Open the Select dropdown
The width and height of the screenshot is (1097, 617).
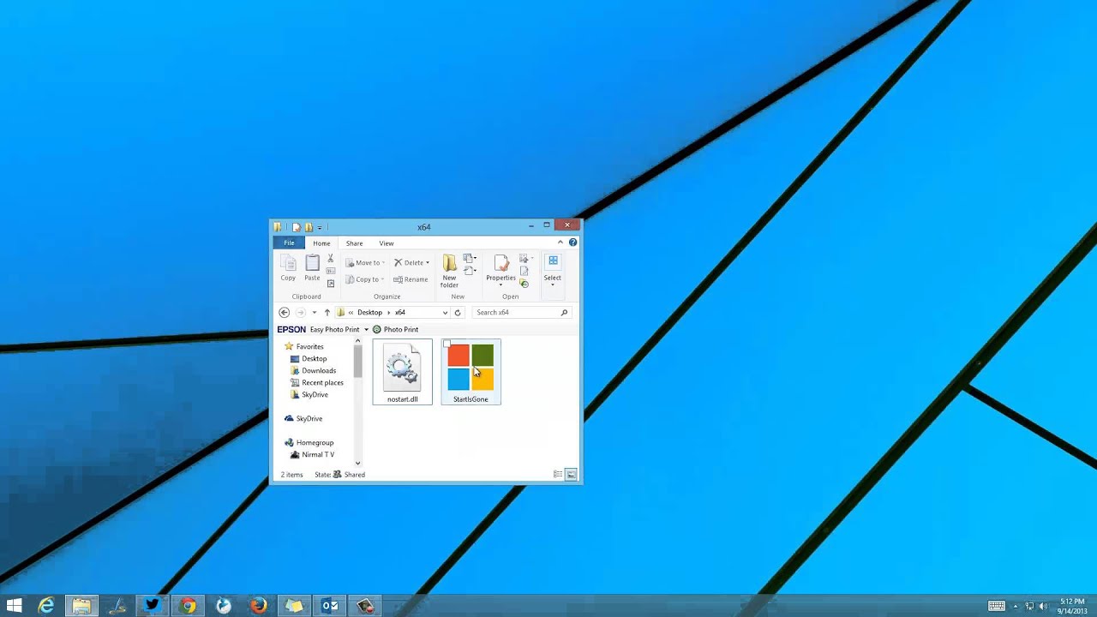pyautogui.click(x=552, y=271)
